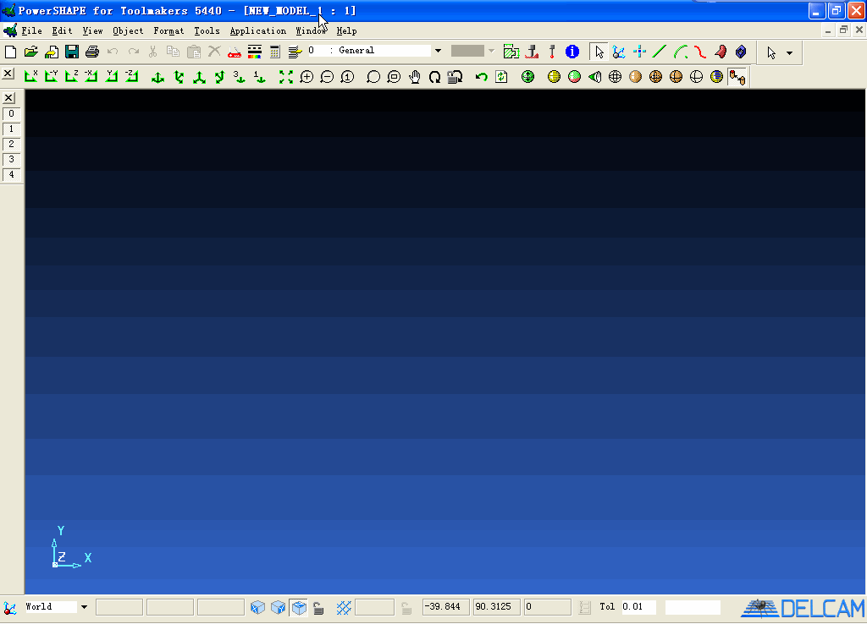867x624 pixels.
Task: Select the green line creation tool
Action: pyautogui.click(x=660, y=52)
